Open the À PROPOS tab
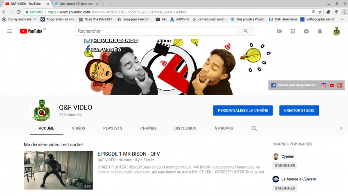This screenshot has height=196, width=348. click(x=224, y=129)
